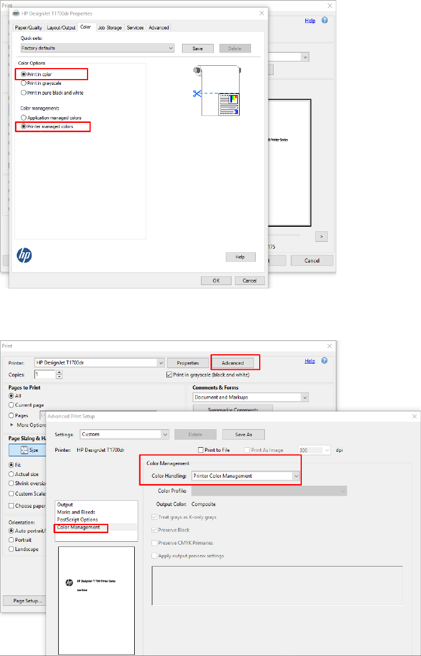Select Actual size option
Viewport: 421px width, 656px height.
pos(24,474)
